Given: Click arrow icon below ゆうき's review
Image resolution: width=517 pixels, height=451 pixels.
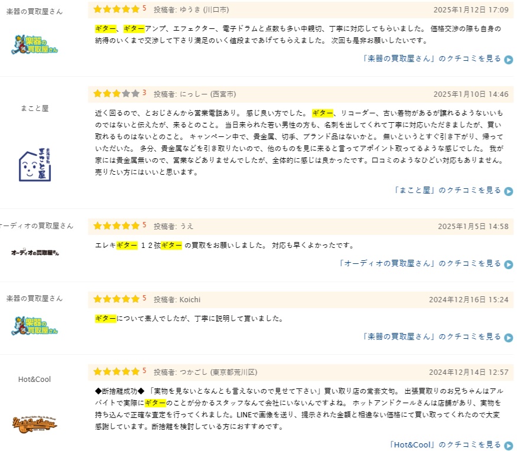Looking at the screenshot, I should click(509, 60).
